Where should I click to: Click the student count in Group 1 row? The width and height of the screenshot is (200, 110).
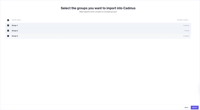pos(186,26)
